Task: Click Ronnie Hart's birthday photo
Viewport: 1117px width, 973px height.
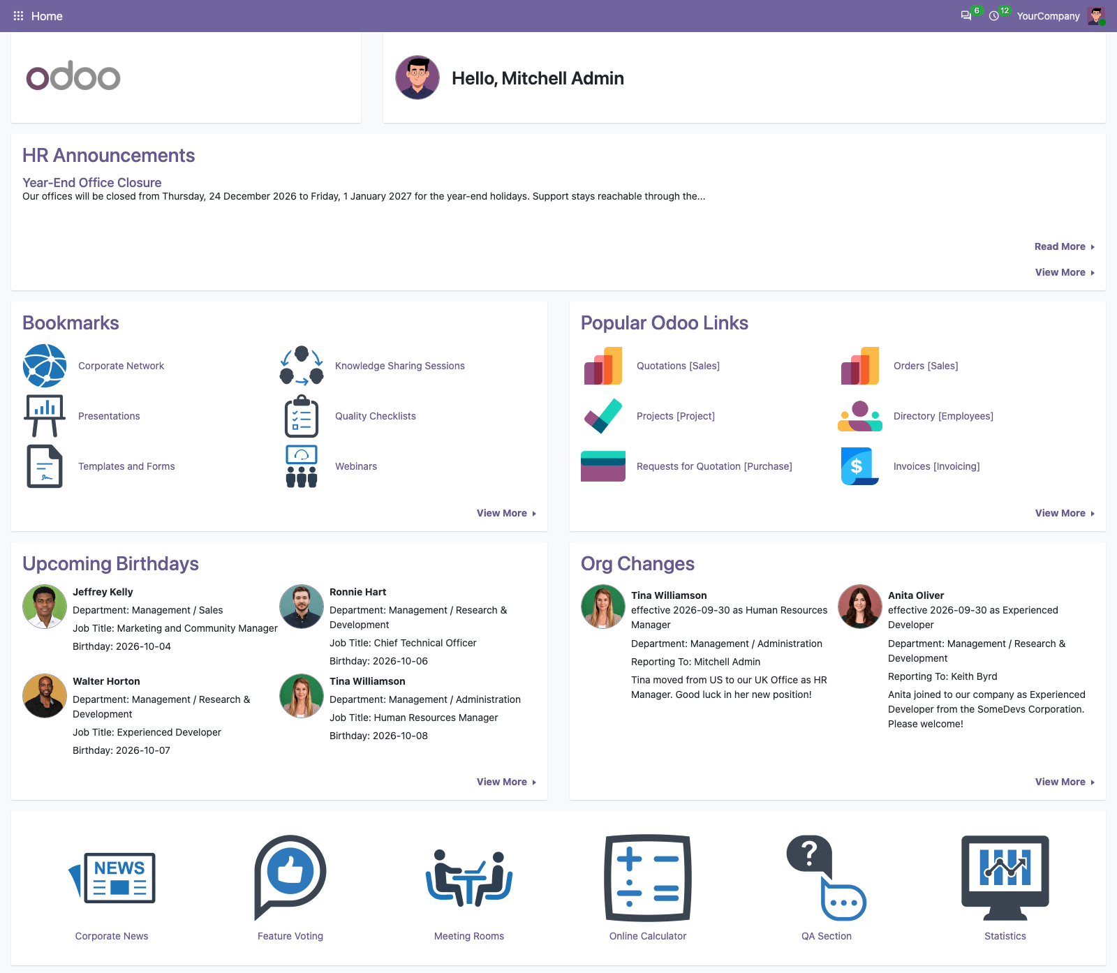Action: point(302,607)
